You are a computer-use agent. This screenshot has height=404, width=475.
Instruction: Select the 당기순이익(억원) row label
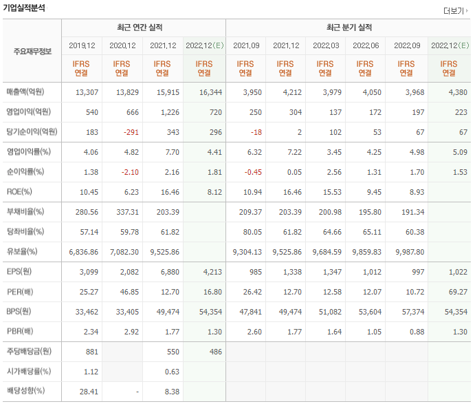tap(32, 132)
